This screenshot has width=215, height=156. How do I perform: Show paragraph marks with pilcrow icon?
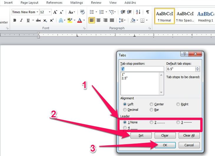[148, 12]
